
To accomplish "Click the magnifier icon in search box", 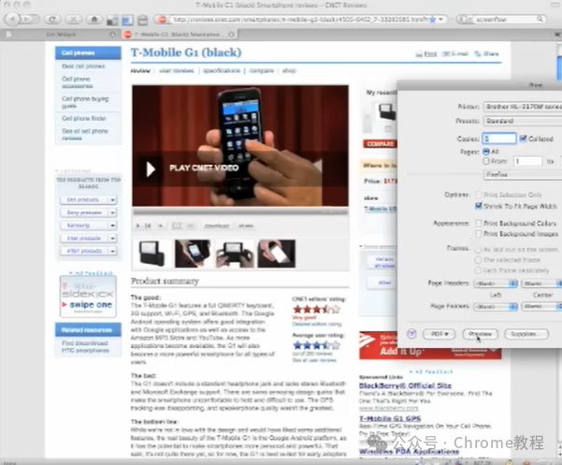I will (540, 19).
